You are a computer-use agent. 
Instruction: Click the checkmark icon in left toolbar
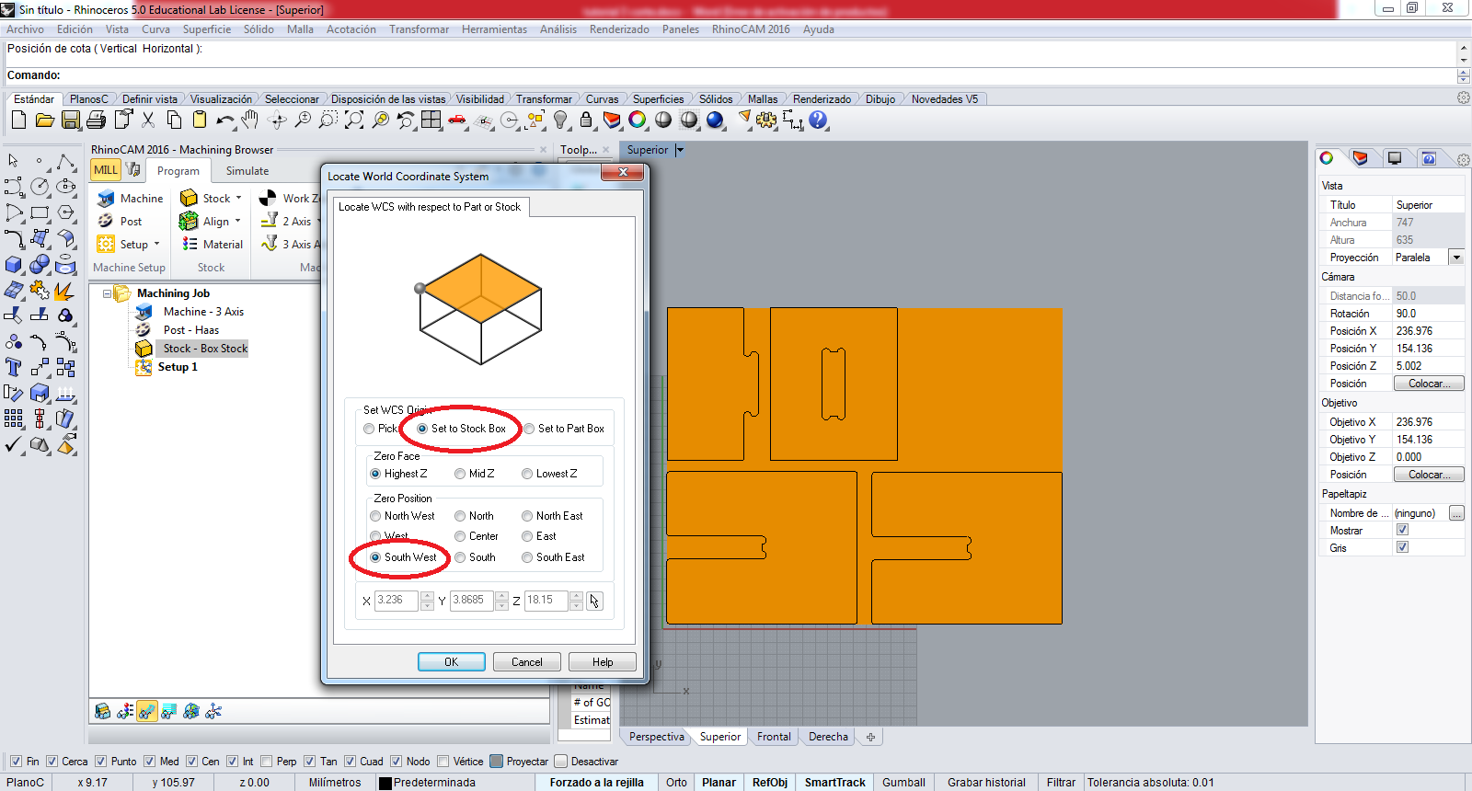(x=14, y=445)
